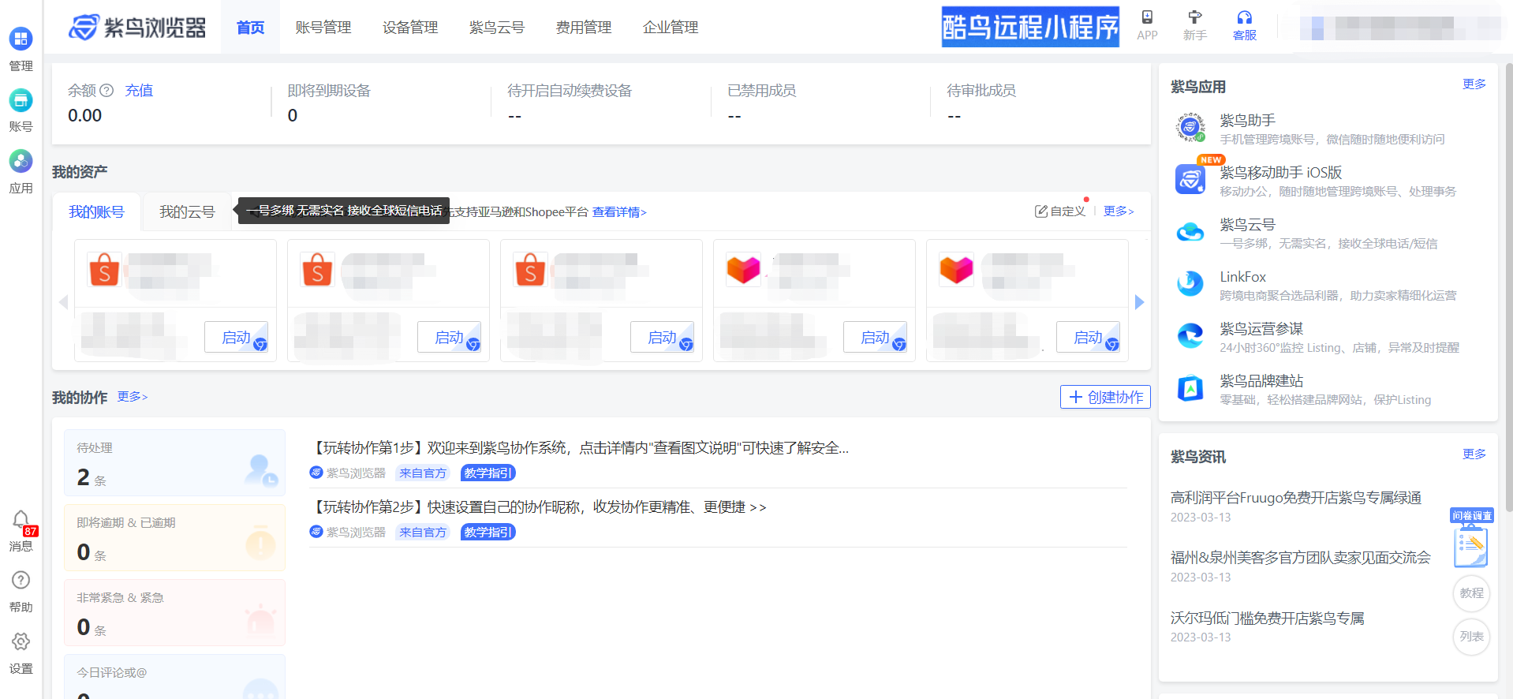Viewport: 1513px width, 699px height.
Task: Open 紫鸟云号 in the top navigation
Action: [x=497, y=28]
